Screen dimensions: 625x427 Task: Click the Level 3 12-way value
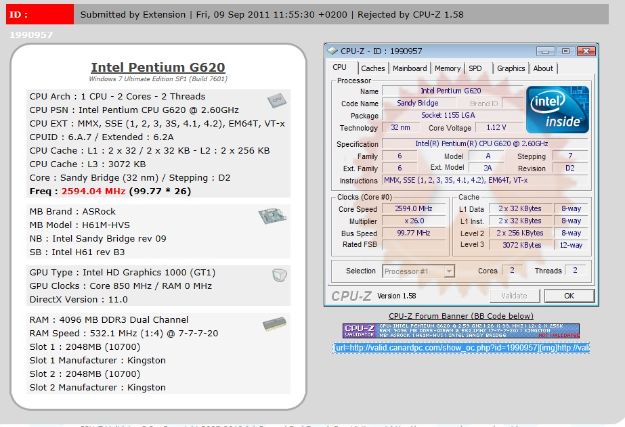(x=571, y=245)
